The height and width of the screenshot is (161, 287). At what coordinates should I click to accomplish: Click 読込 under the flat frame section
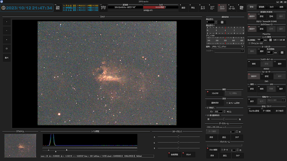point(225,156)
